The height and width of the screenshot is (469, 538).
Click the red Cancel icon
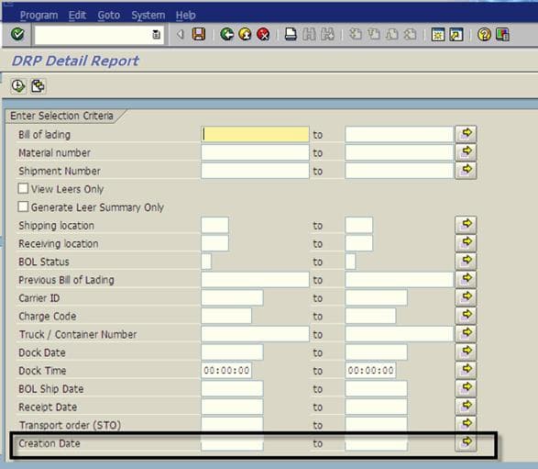pos(263,34)
